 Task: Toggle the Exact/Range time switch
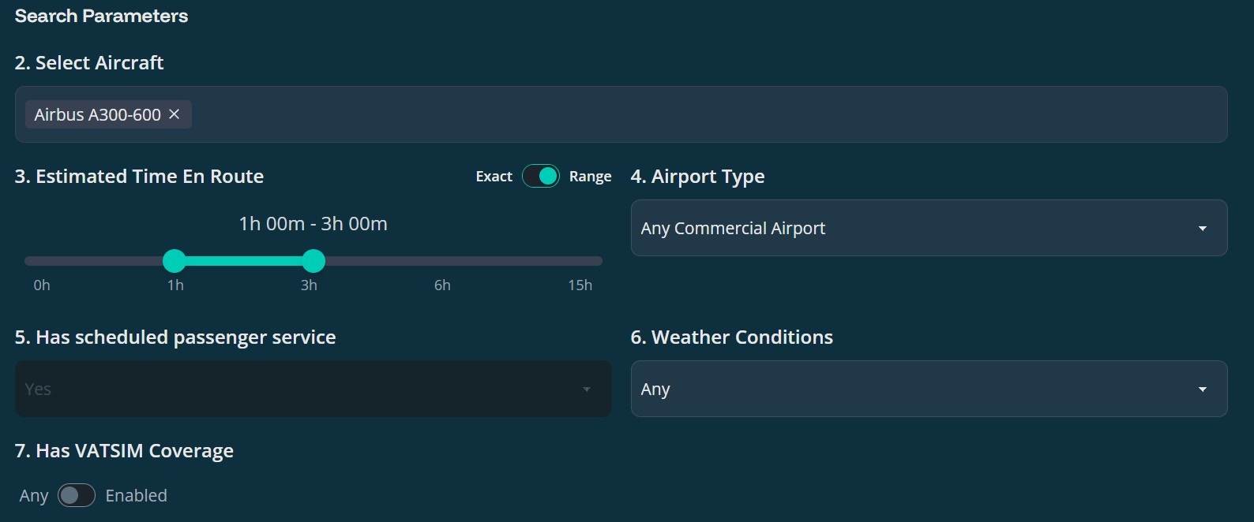click(541, 177)
